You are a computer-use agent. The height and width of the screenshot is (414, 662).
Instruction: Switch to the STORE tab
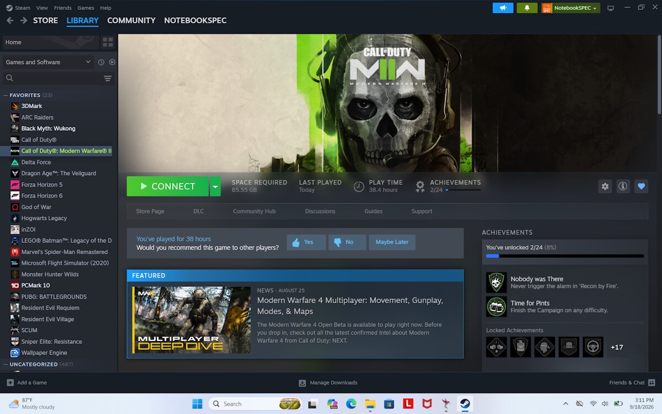click(45, 20)
